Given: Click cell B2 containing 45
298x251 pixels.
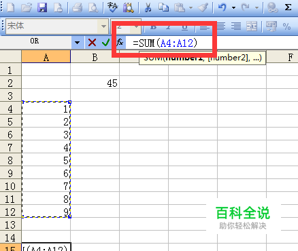Looking at the screenshot, I should pos(95,83).
